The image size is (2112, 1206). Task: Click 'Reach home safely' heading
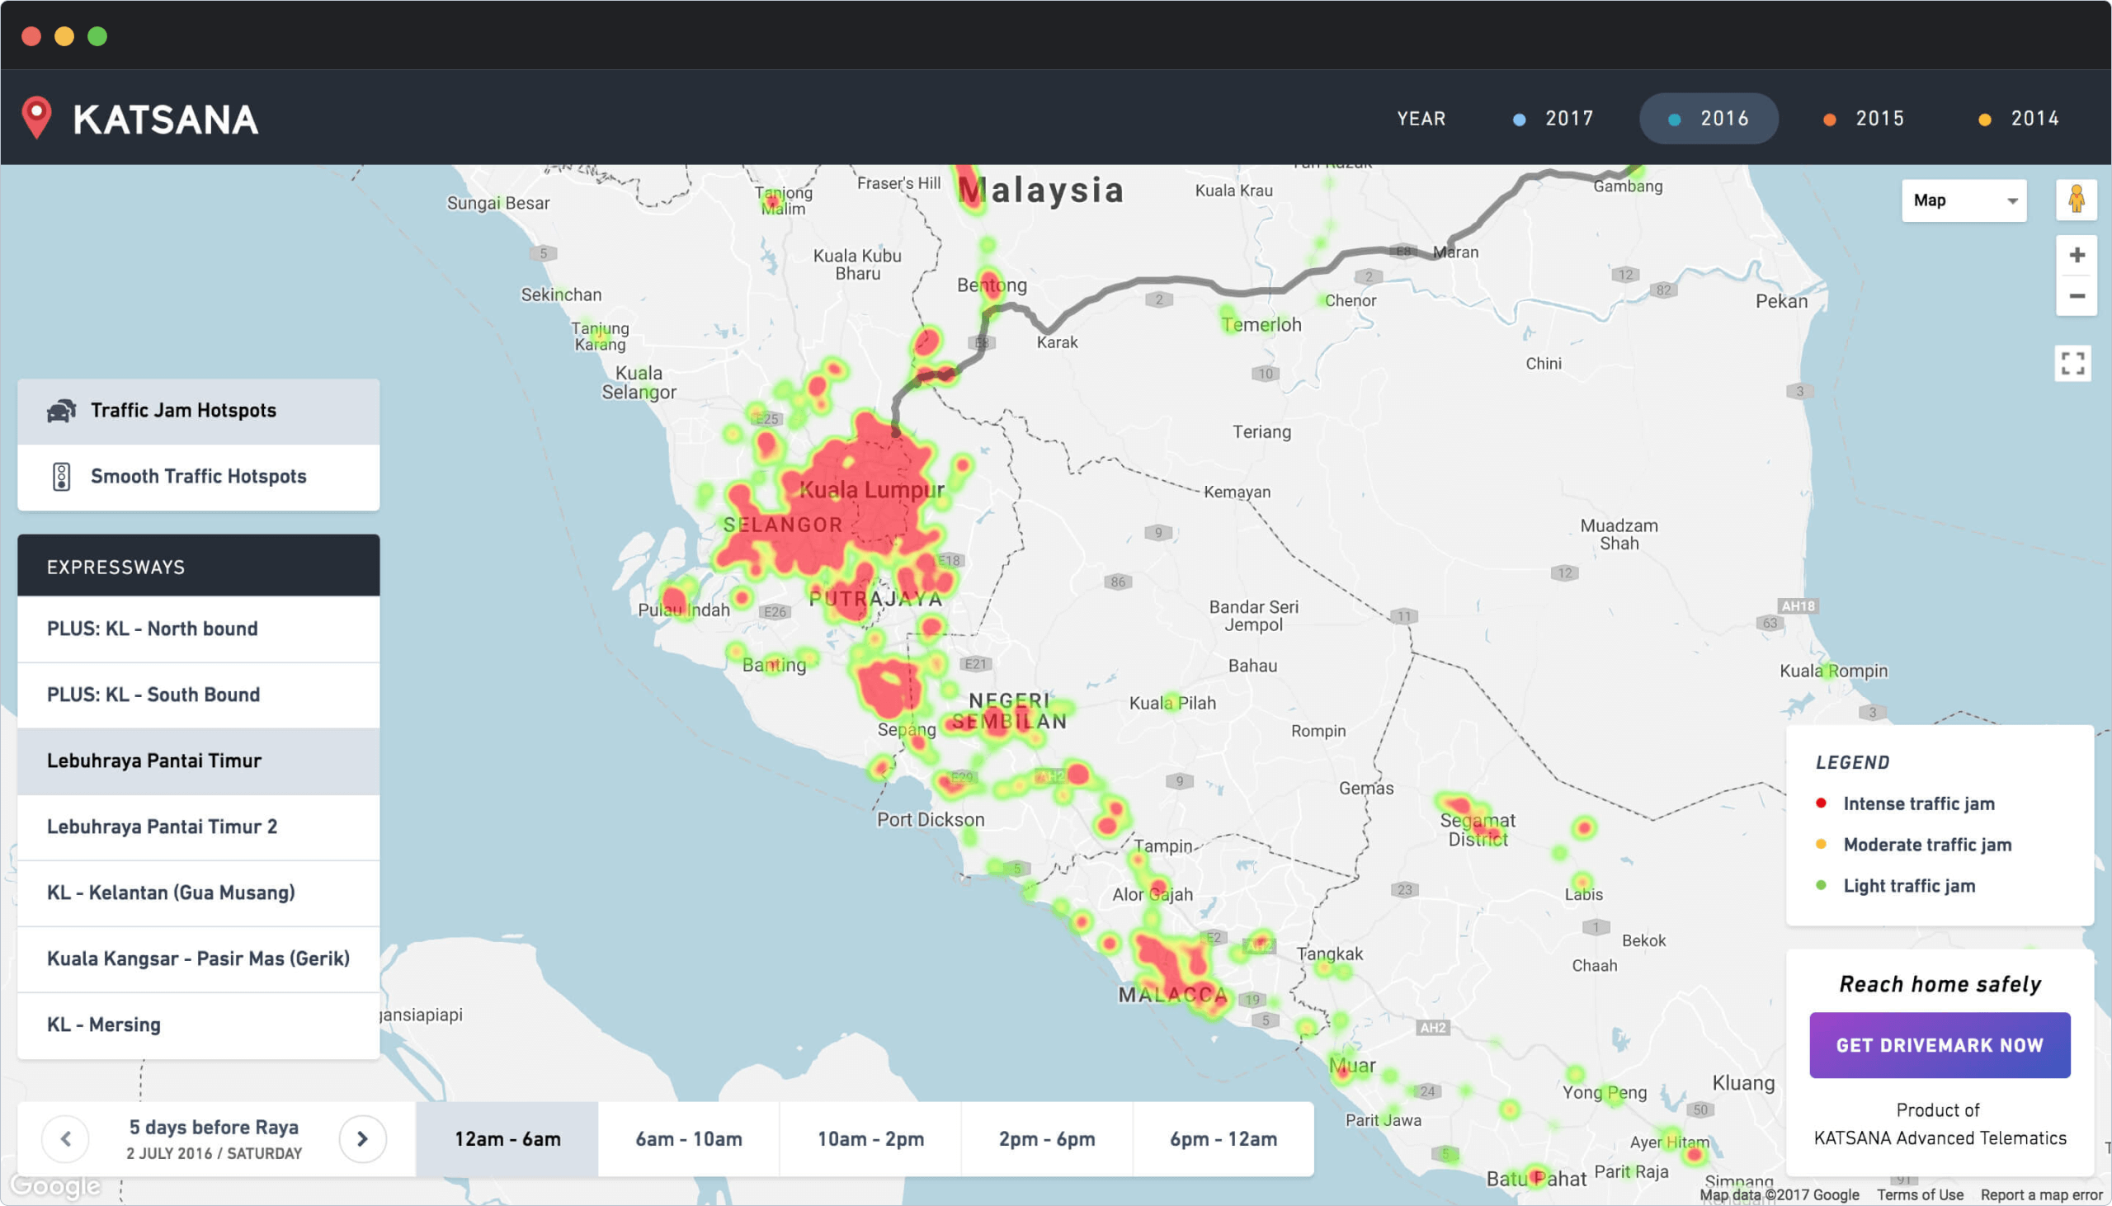pyautogui.click(x=1940, y=984)
